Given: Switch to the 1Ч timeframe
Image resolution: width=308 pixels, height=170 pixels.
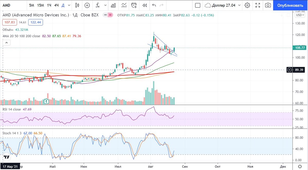Looking at the screenshot, I should (49, 5).
